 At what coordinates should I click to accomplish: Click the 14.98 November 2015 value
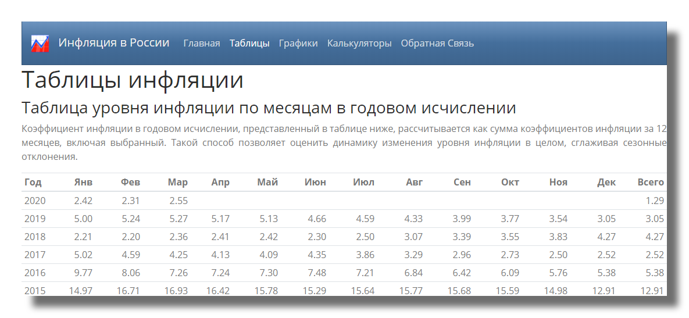(x=556, y=290)
